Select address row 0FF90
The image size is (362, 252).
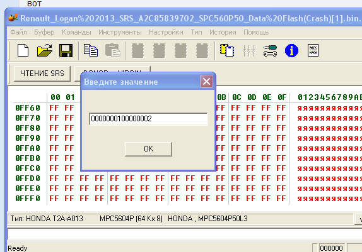[28, 138]
